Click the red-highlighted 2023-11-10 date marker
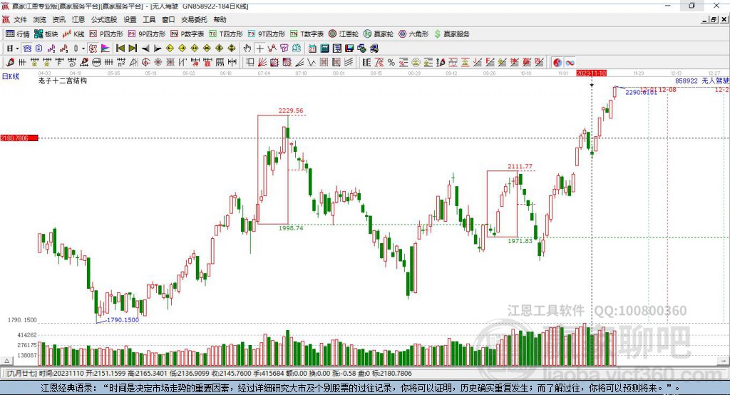The image size is (730, 395). (x=591, y=73)
